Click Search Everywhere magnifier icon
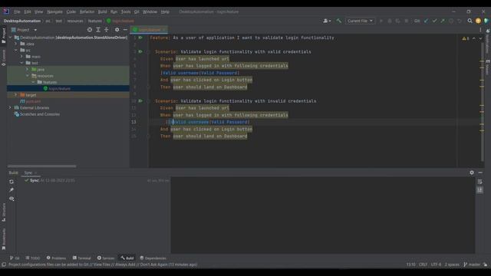The width and height of the screenshot is (491, 276). 470,21
